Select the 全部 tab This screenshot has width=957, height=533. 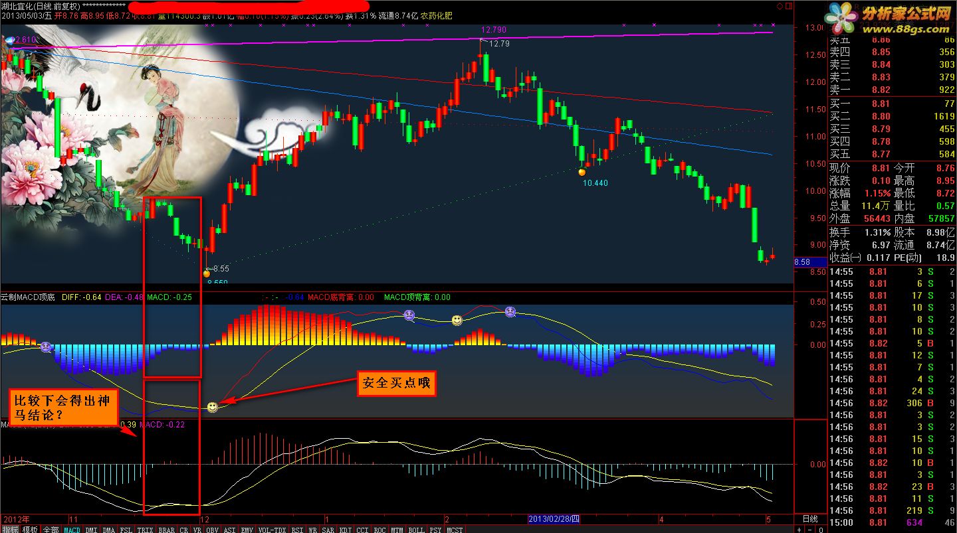pos(51,530)
